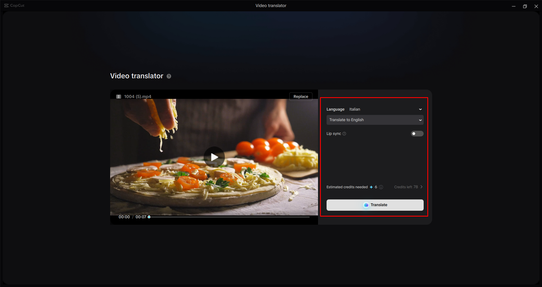This screenshot has width=542, height=287.
Task: Click the film clip icon beside the filename
Action: click(x=119, y=96)
